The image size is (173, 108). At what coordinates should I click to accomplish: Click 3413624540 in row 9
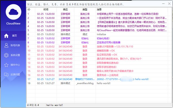click(65, 46)
